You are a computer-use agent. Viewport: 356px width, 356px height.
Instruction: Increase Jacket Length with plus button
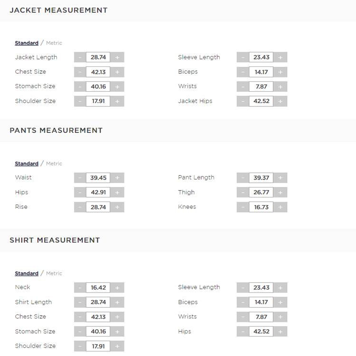(117, 57)
